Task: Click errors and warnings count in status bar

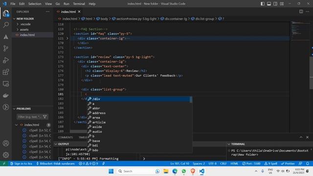Action: coord(88,163)
